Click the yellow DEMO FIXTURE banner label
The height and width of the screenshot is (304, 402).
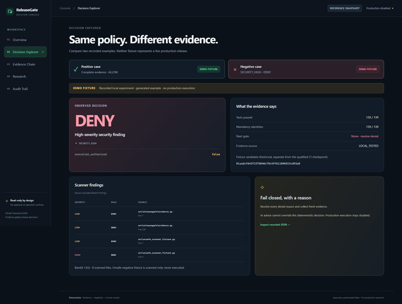[84, 88]
